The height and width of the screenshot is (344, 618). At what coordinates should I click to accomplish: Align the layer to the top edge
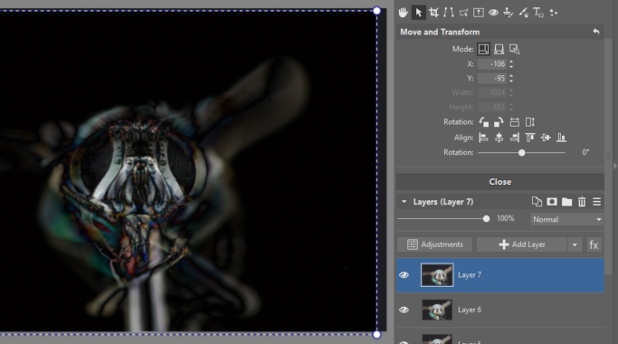[530, 138]
